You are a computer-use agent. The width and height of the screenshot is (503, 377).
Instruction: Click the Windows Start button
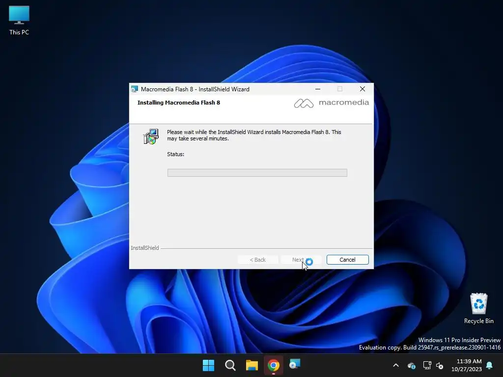[x=208, y=365]
